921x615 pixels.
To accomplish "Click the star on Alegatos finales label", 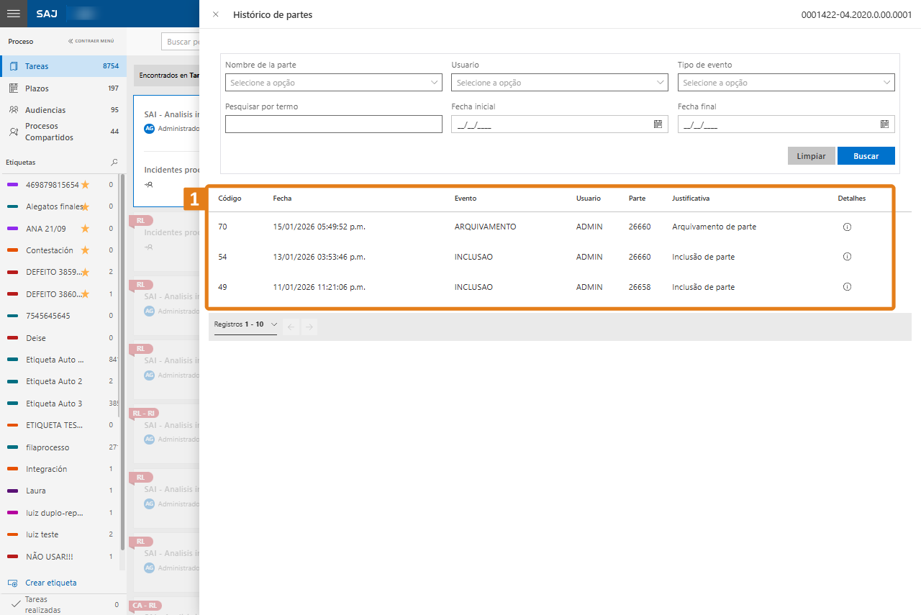I will 86,207.
